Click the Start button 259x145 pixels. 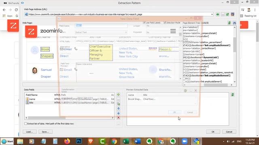7,141
